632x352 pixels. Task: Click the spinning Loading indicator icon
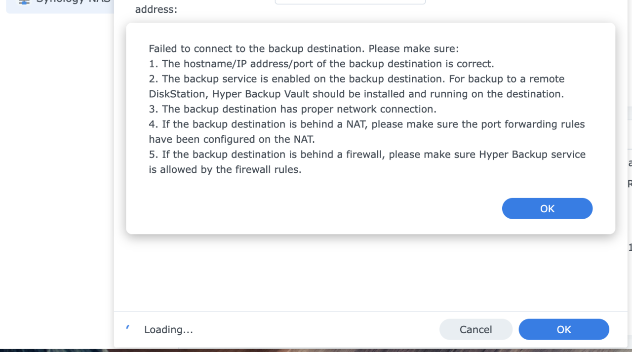[128, 328]
